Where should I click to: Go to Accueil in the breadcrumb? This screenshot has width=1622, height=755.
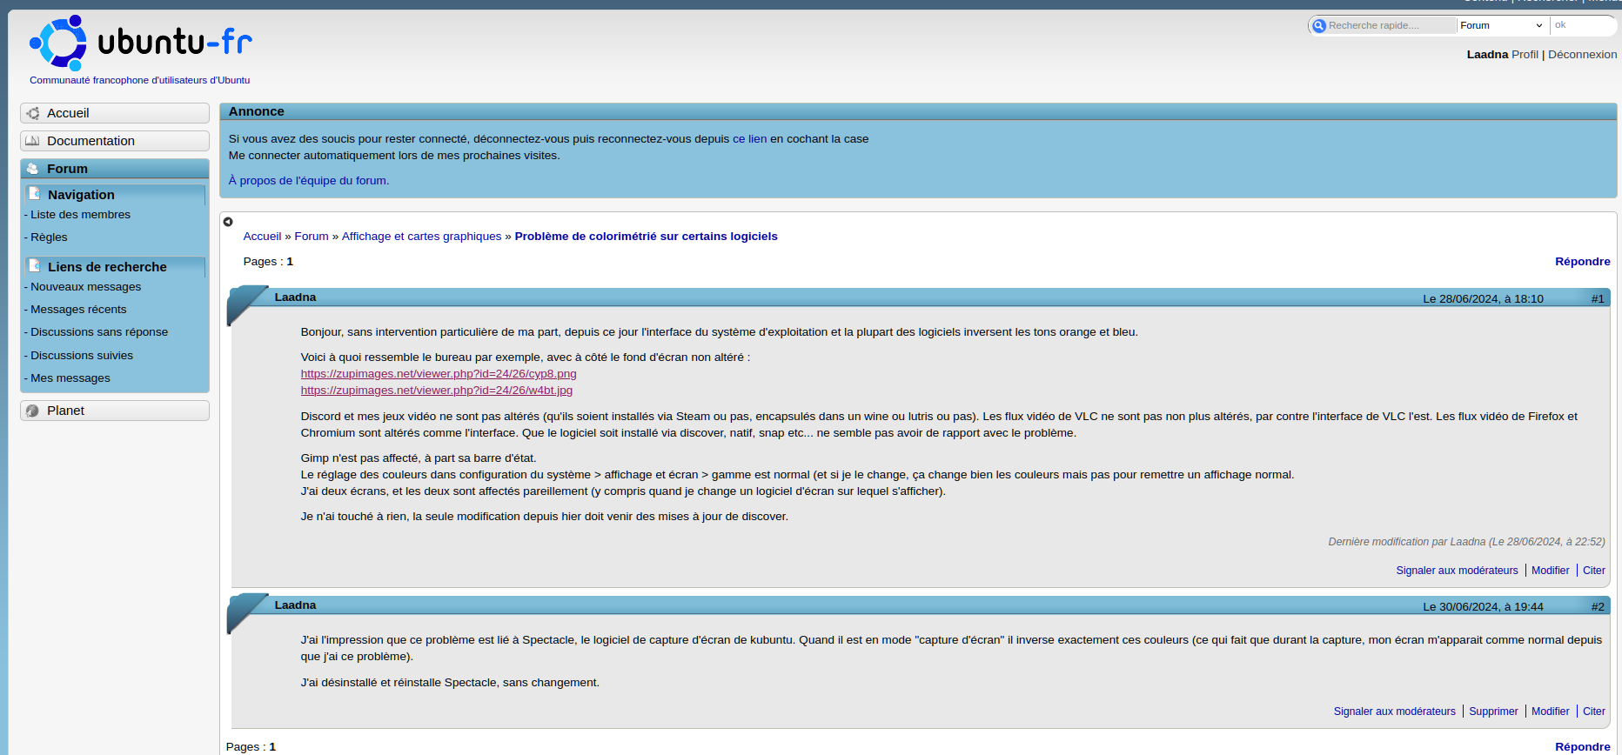pyautogui.click(x=262, y=237)
